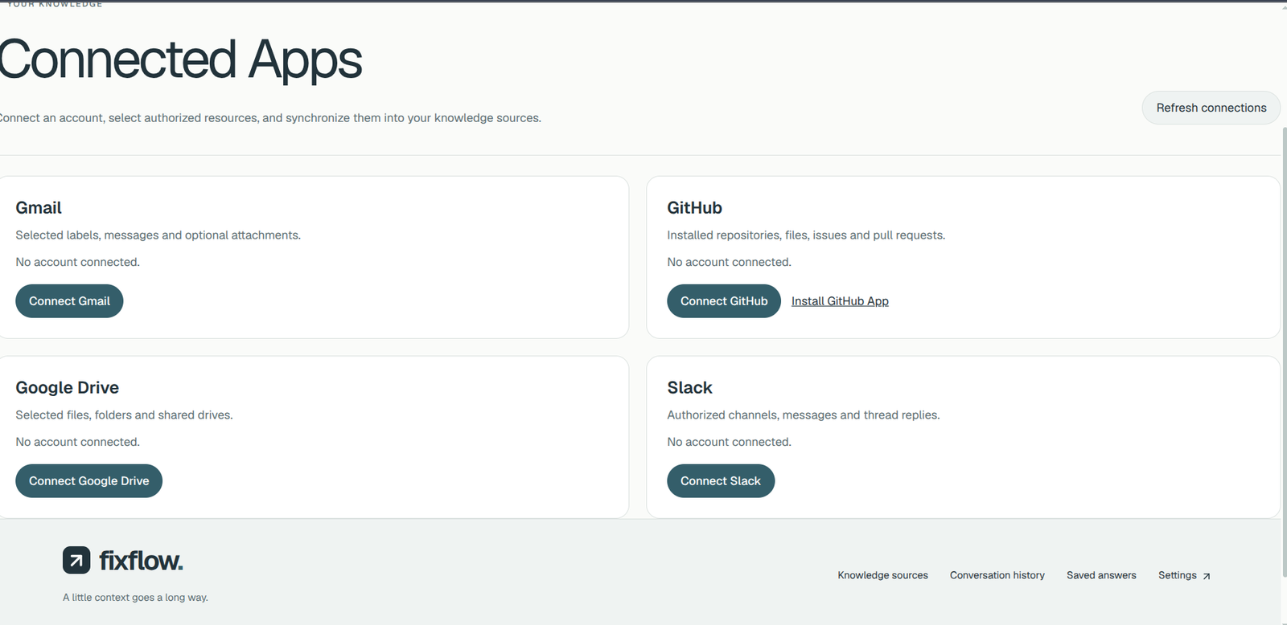Select the Slack card title
The image size is (1287, 625).
coord(689,388)
